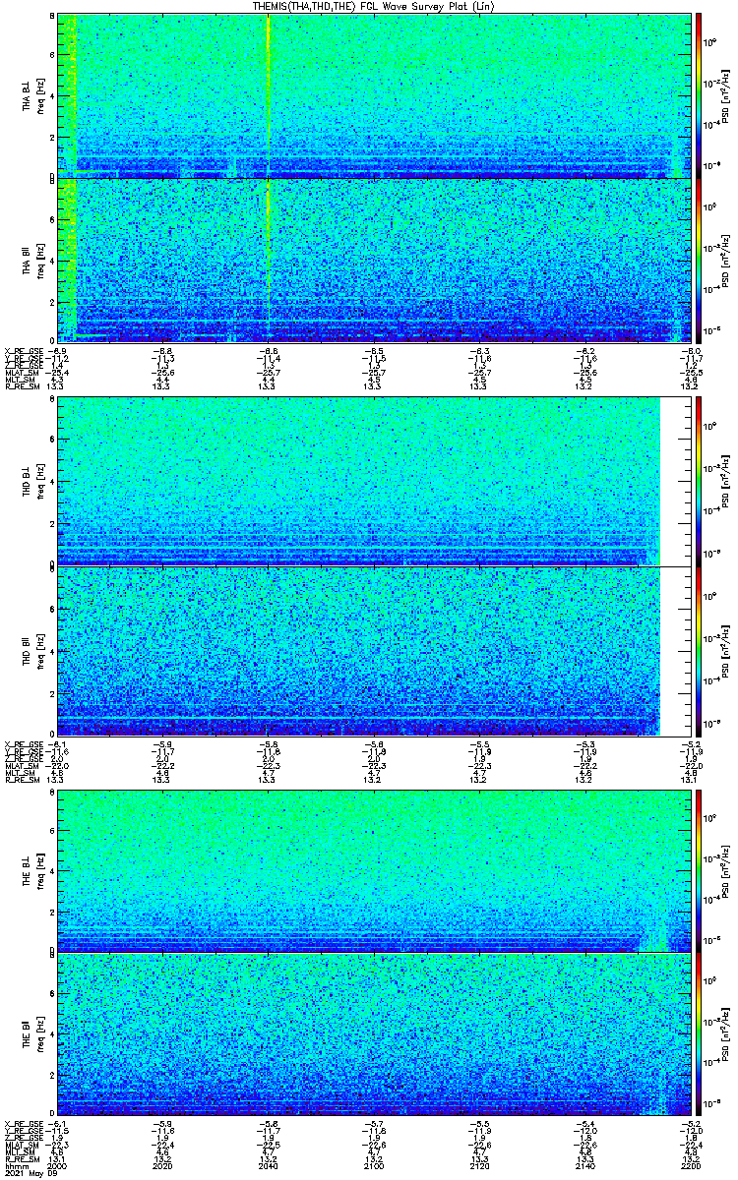Screen dimensions: 738x1180
Task: Click the '2100' time tick label
Action: [x=374, y=1165]
